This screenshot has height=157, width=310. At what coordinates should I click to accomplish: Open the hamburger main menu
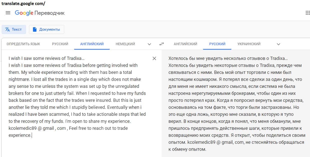coord(8,13)
